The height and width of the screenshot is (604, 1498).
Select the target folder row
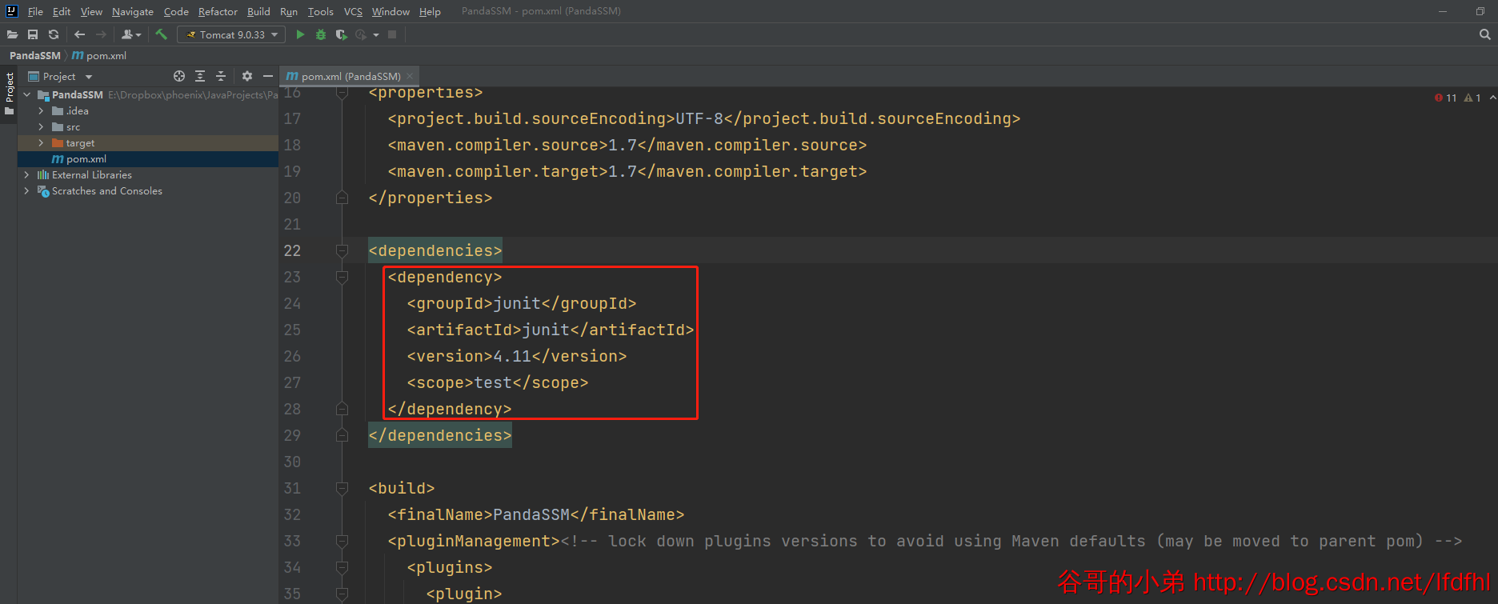pos(148,142)
